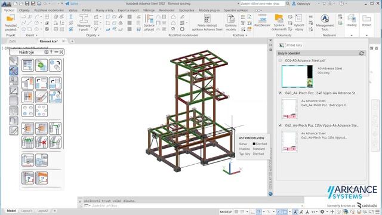This screenshot has height=215, width=382.
Task: Click the Sdílet share button
Action: 72,4
